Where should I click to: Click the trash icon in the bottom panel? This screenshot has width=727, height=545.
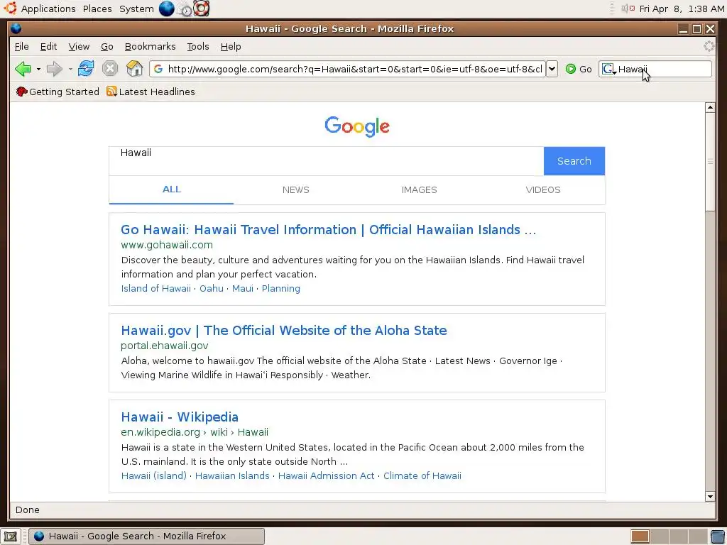718,536
